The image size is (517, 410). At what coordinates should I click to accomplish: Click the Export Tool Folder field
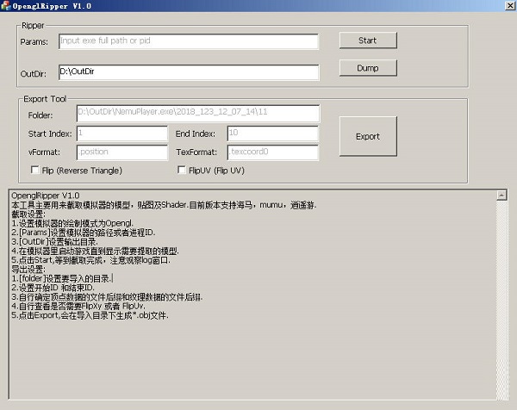pyautogui.click(x=198, y=113)
